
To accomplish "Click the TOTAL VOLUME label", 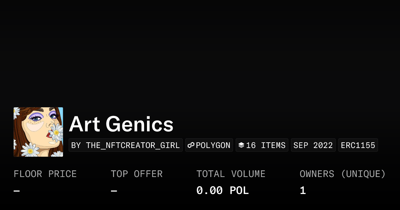I will [231, 174].
